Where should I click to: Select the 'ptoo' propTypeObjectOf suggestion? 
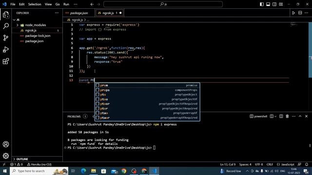[147, 99]
